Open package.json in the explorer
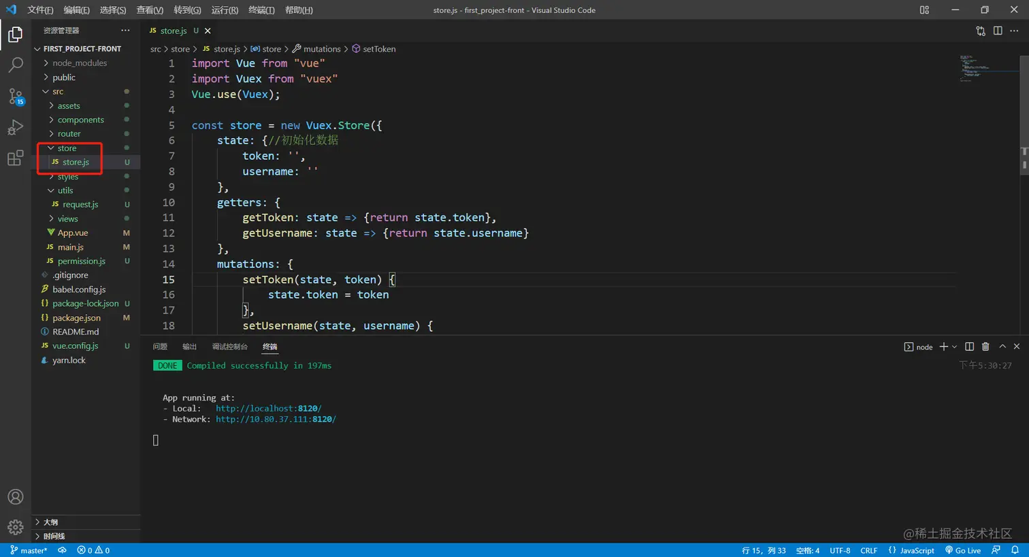 (x=76, y=318)
